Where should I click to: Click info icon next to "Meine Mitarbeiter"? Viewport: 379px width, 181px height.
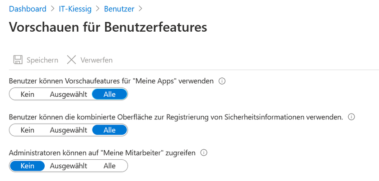pyautogui.click(x=204, y=153)
